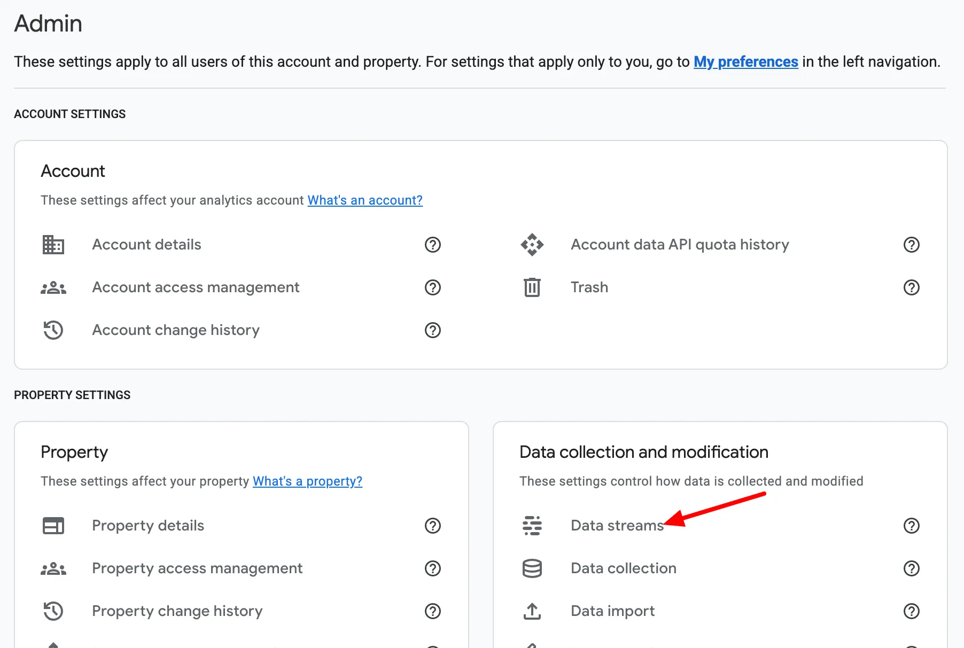Open the What's a property? link
This screenshot has width=964, height=648.
(x=307, y=481)
